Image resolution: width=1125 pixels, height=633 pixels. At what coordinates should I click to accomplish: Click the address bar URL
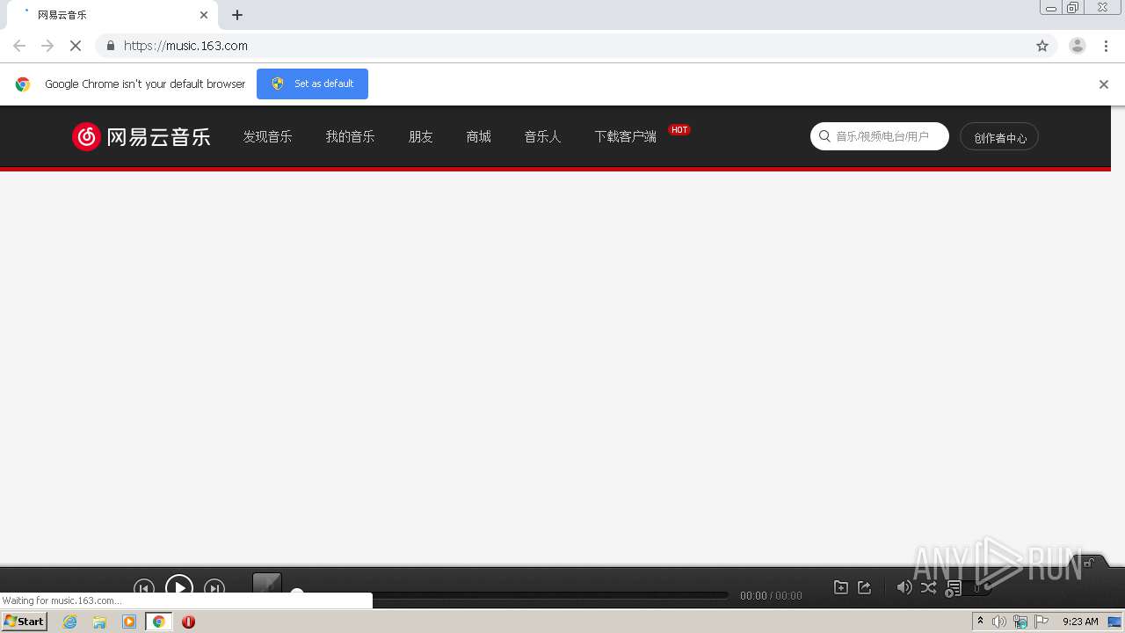pos(185,46)
